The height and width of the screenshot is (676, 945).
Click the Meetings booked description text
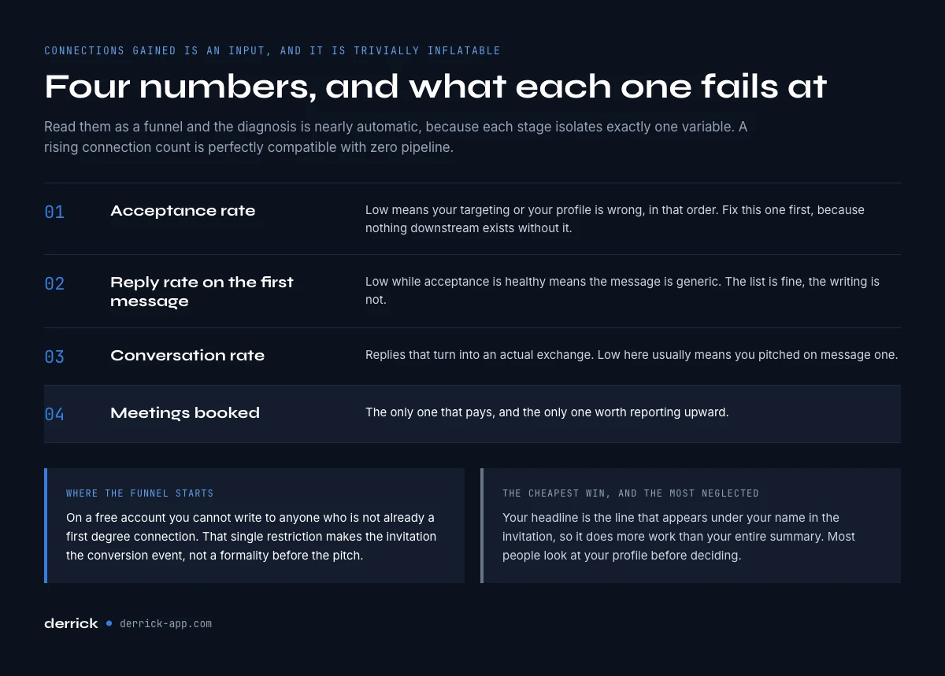[547, 412]
